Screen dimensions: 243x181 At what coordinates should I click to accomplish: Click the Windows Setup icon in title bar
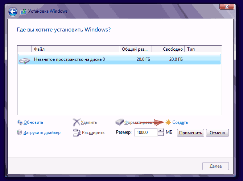pyautogui.click(x=24, y=12)
